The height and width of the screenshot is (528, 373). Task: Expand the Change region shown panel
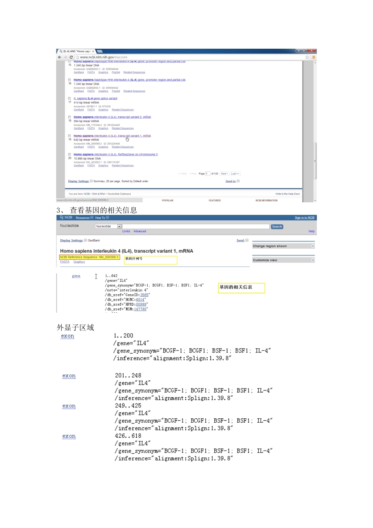coord(283,246)
